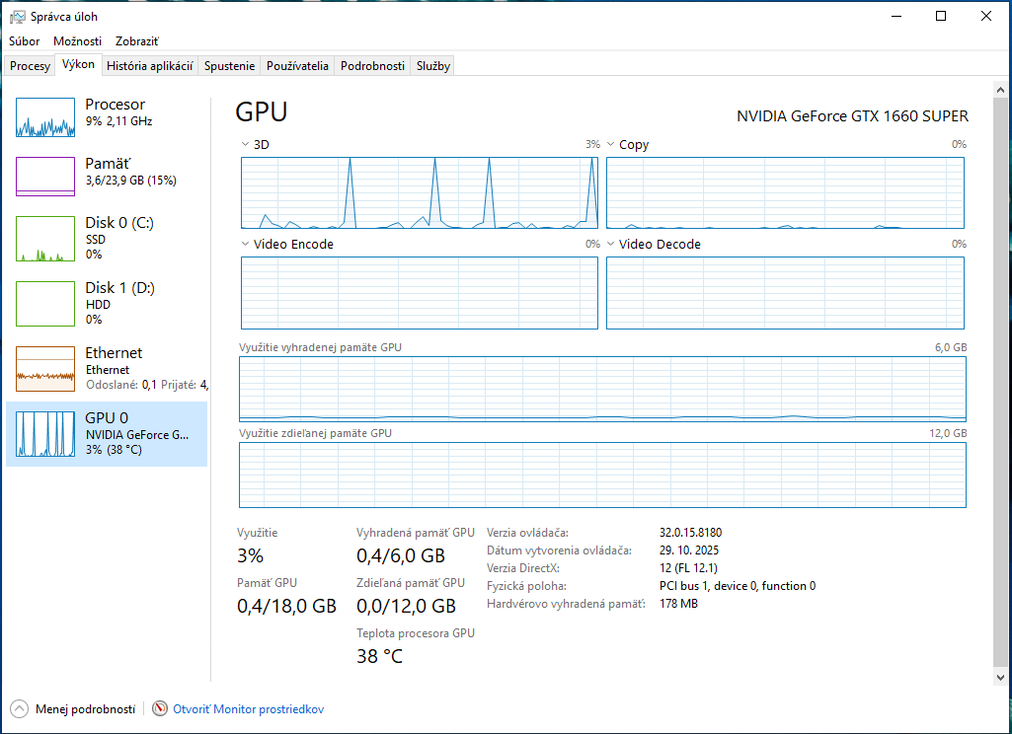Open the Možnosti menu
This screenshot has height=734, width=1012.
coord(77,41)
